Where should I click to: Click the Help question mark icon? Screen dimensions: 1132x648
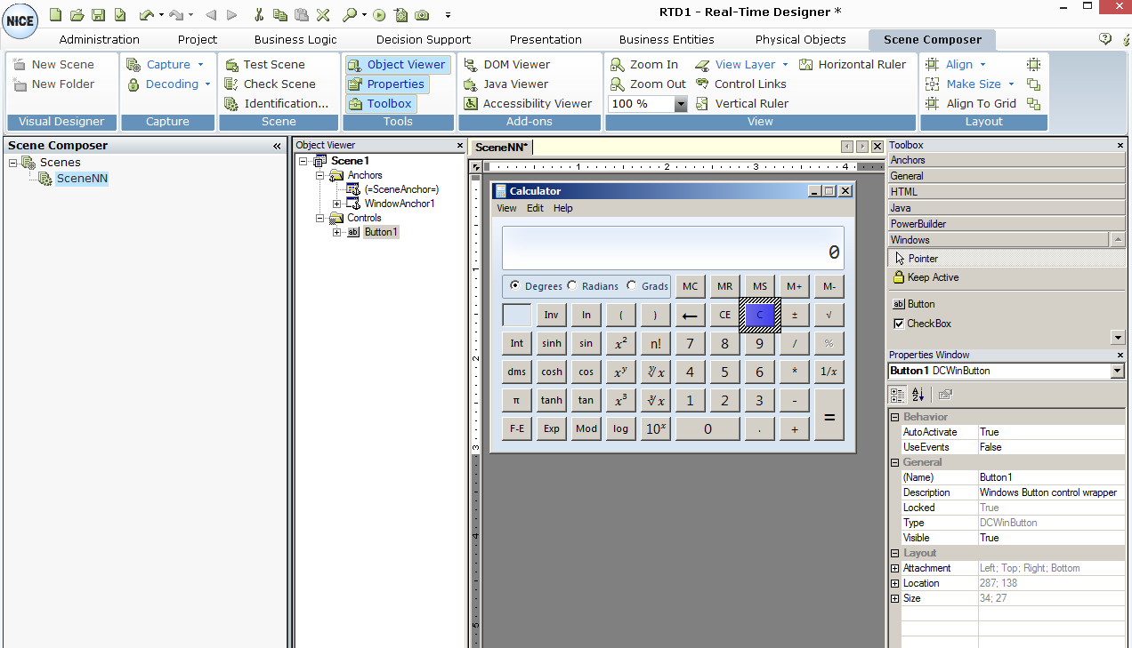click(x=1105, y=39)
